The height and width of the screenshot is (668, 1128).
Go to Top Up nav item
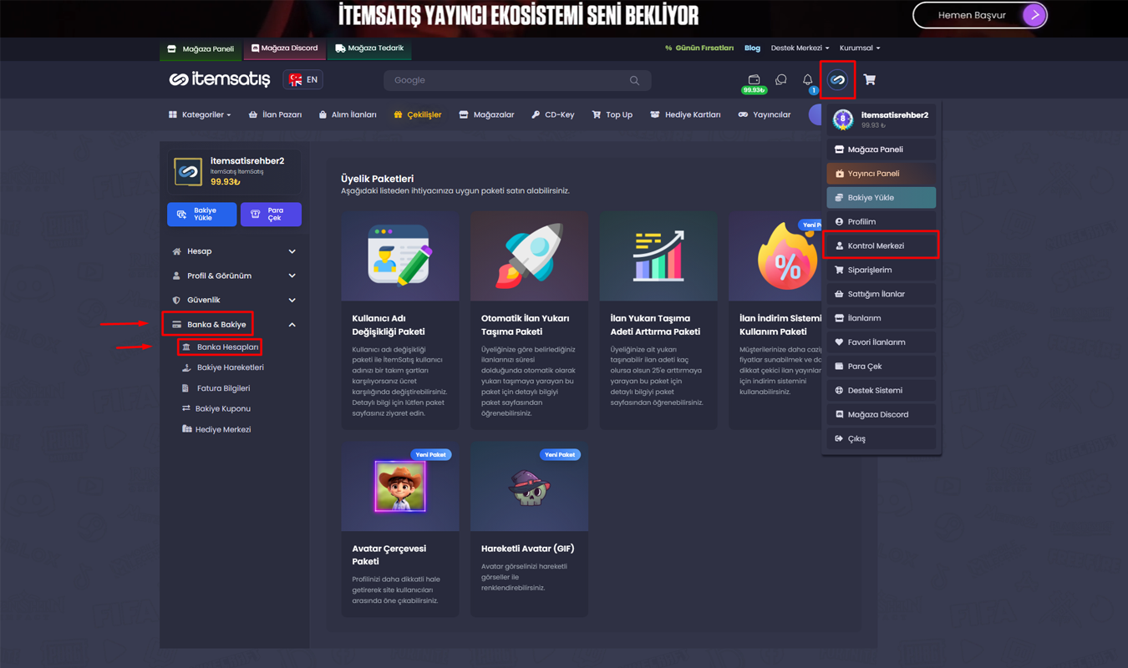coord(612,114)
